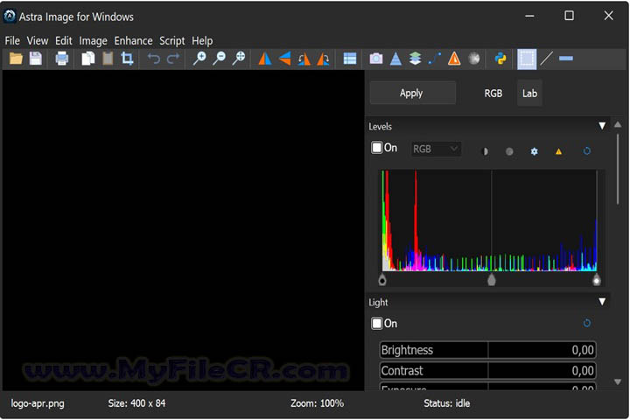Flip the image horizontally
The height and width of the screenshot is (420, 630).
click(x=265, y=59)
